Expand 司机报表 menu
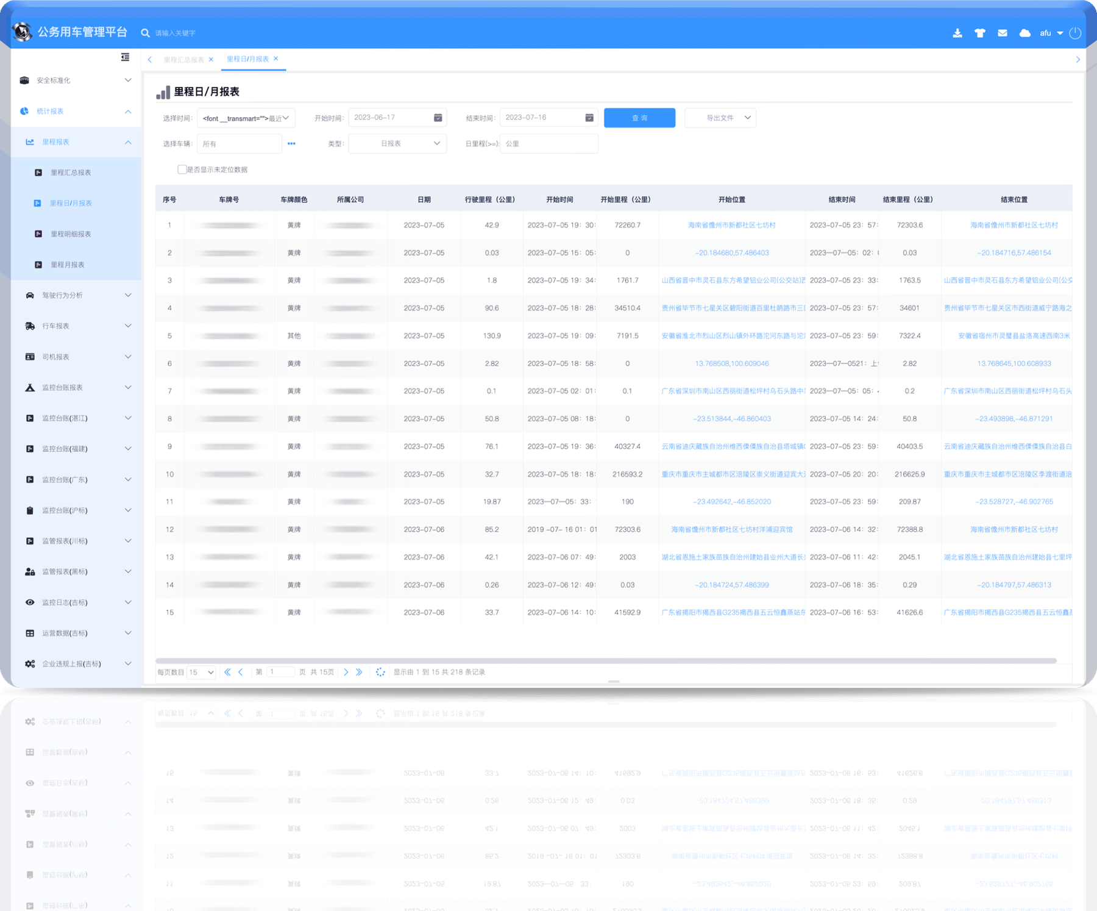The height and width of the screenshot is (911, 1097). tap(76, 357)
